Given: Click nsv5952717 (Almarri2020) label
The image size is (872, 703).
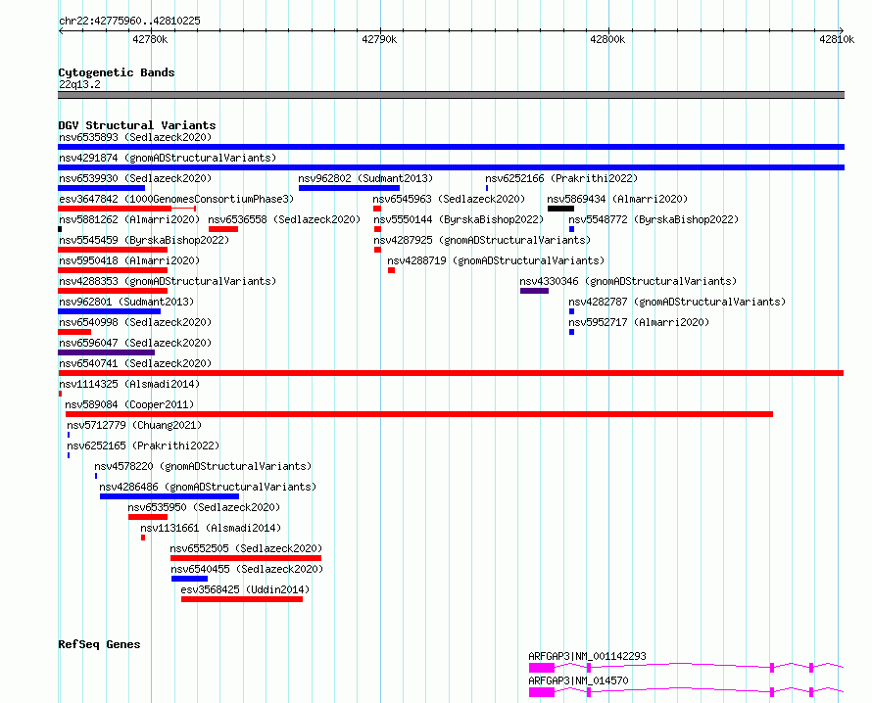Looking at the screenshot, I should pos(639,322).
